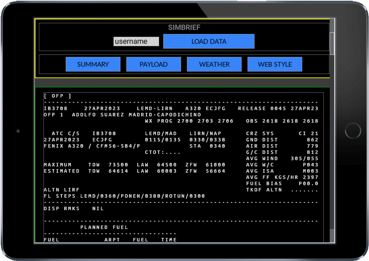Image resolution: width=369 pixels, height=261 pixels.
Task: Click the PLANNED FUEL heading
Action: (x=104, y=227)
